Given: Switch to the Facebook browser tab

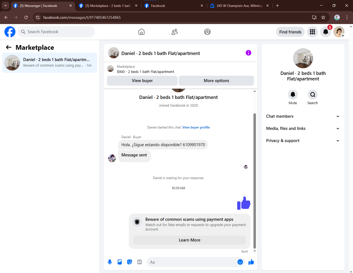Looking at the screenshot, I should 174,6.
